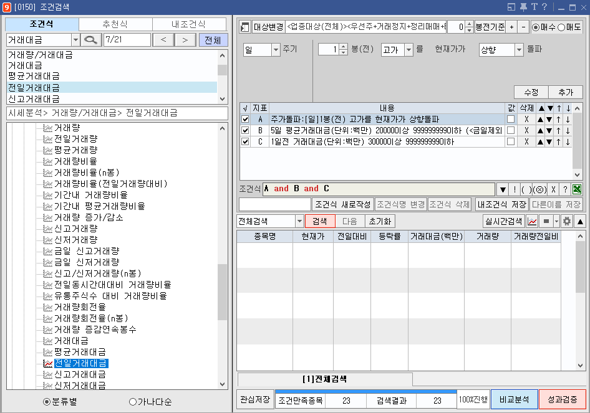Move row C up with filled triangle
This screenshot has width=590, height=413.
pyautogui.click(x=541, y=142)
